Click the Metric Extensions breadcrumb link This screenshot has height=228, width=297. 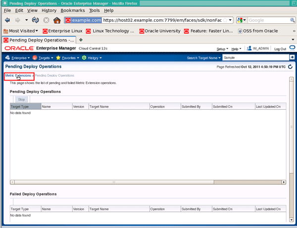[18, 75]
